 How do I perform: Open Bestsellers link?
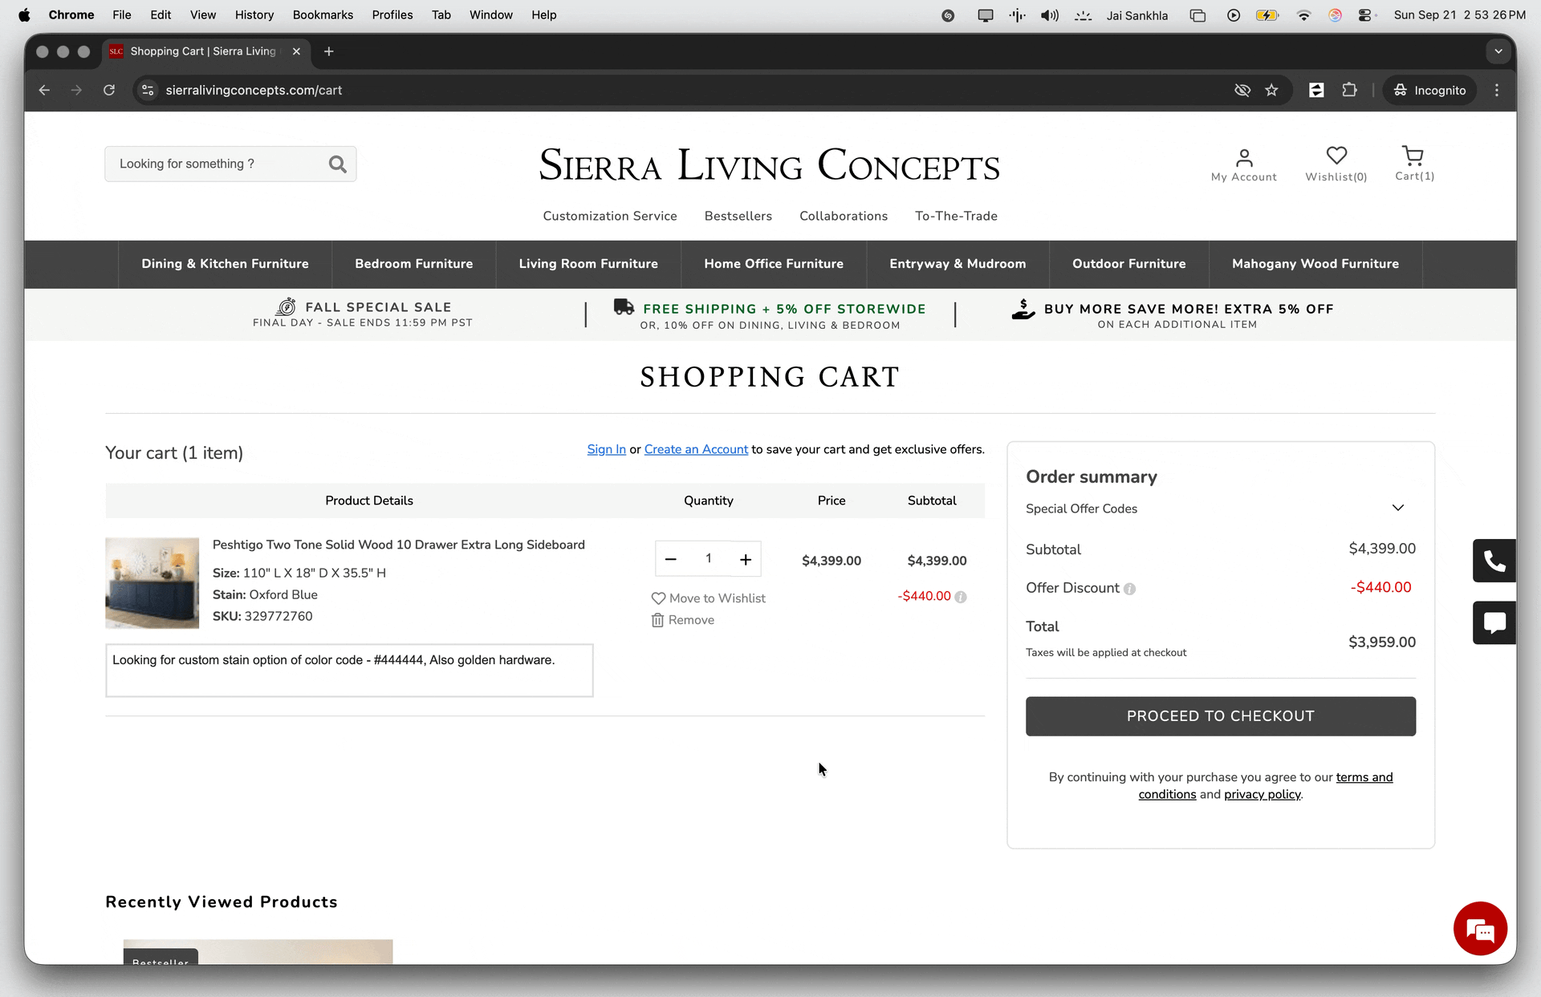click(738, 216)
